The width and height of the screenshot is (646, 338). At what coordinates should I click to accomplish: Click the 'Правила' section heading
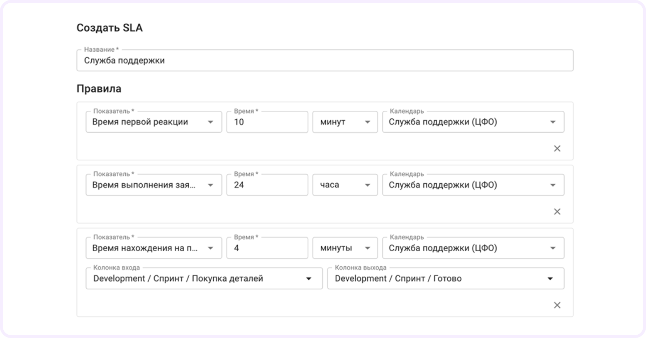pyautogui.click(x=99, y=89)
